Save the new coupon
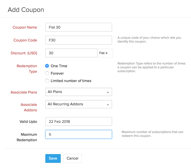This screenshot has height=168, width=191. coord(53,158)
